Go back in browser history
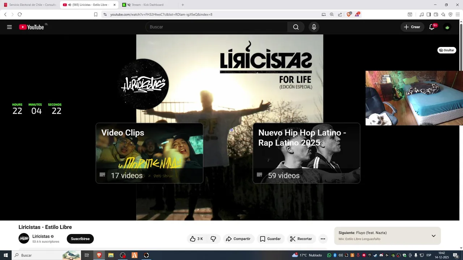 (x=5, y=14)
